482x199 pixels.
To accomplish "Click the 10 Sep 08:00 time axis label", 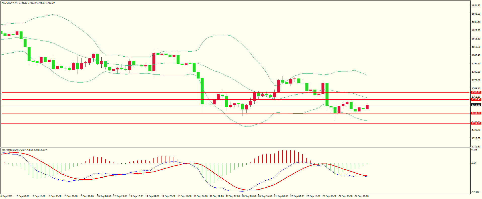I will pos(104,196).
